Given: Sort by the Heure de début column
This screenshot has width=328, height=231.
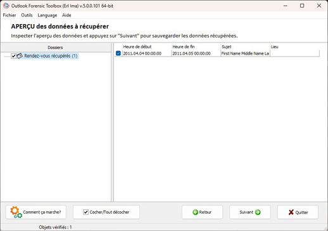Looking at the screenshot, I should (x=146, y=47).
